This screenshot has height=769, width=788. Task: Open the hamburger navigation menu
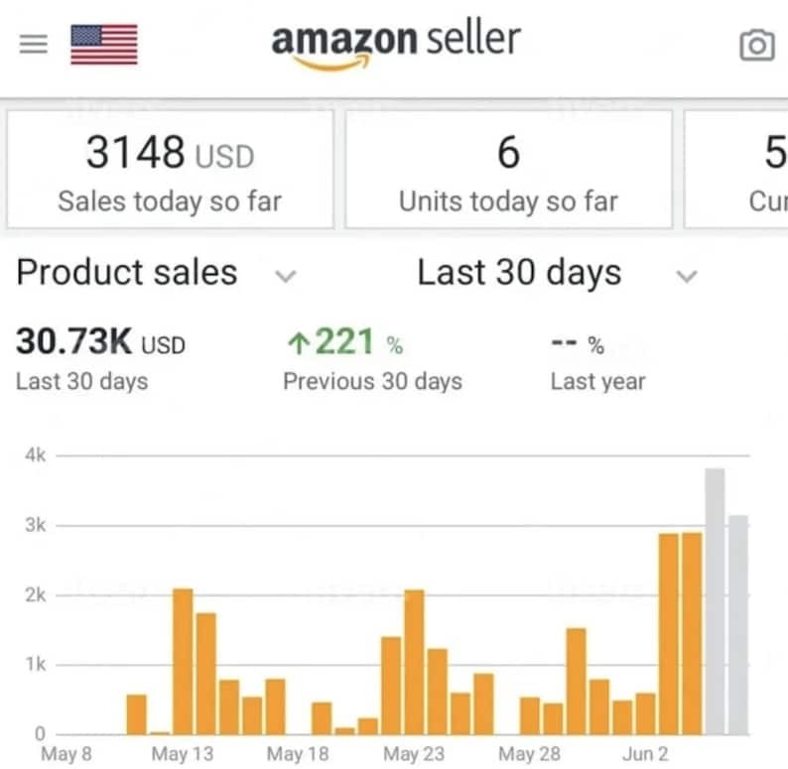34,45
